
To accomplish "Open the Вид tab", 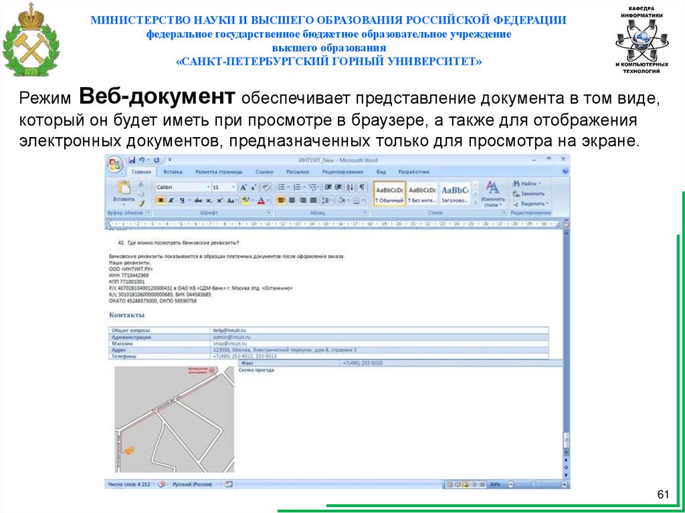I will [381, 172].
